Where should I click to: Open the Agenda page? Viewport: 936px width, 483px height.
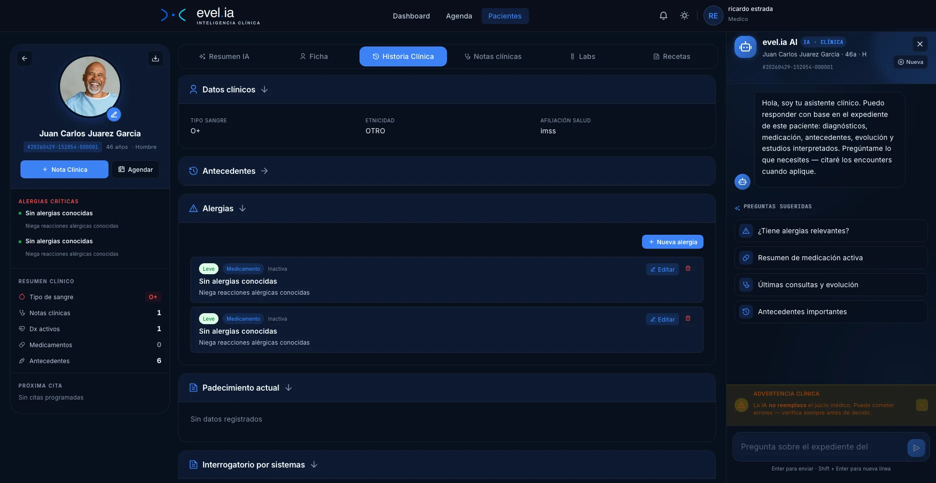[x=459, y=16]
